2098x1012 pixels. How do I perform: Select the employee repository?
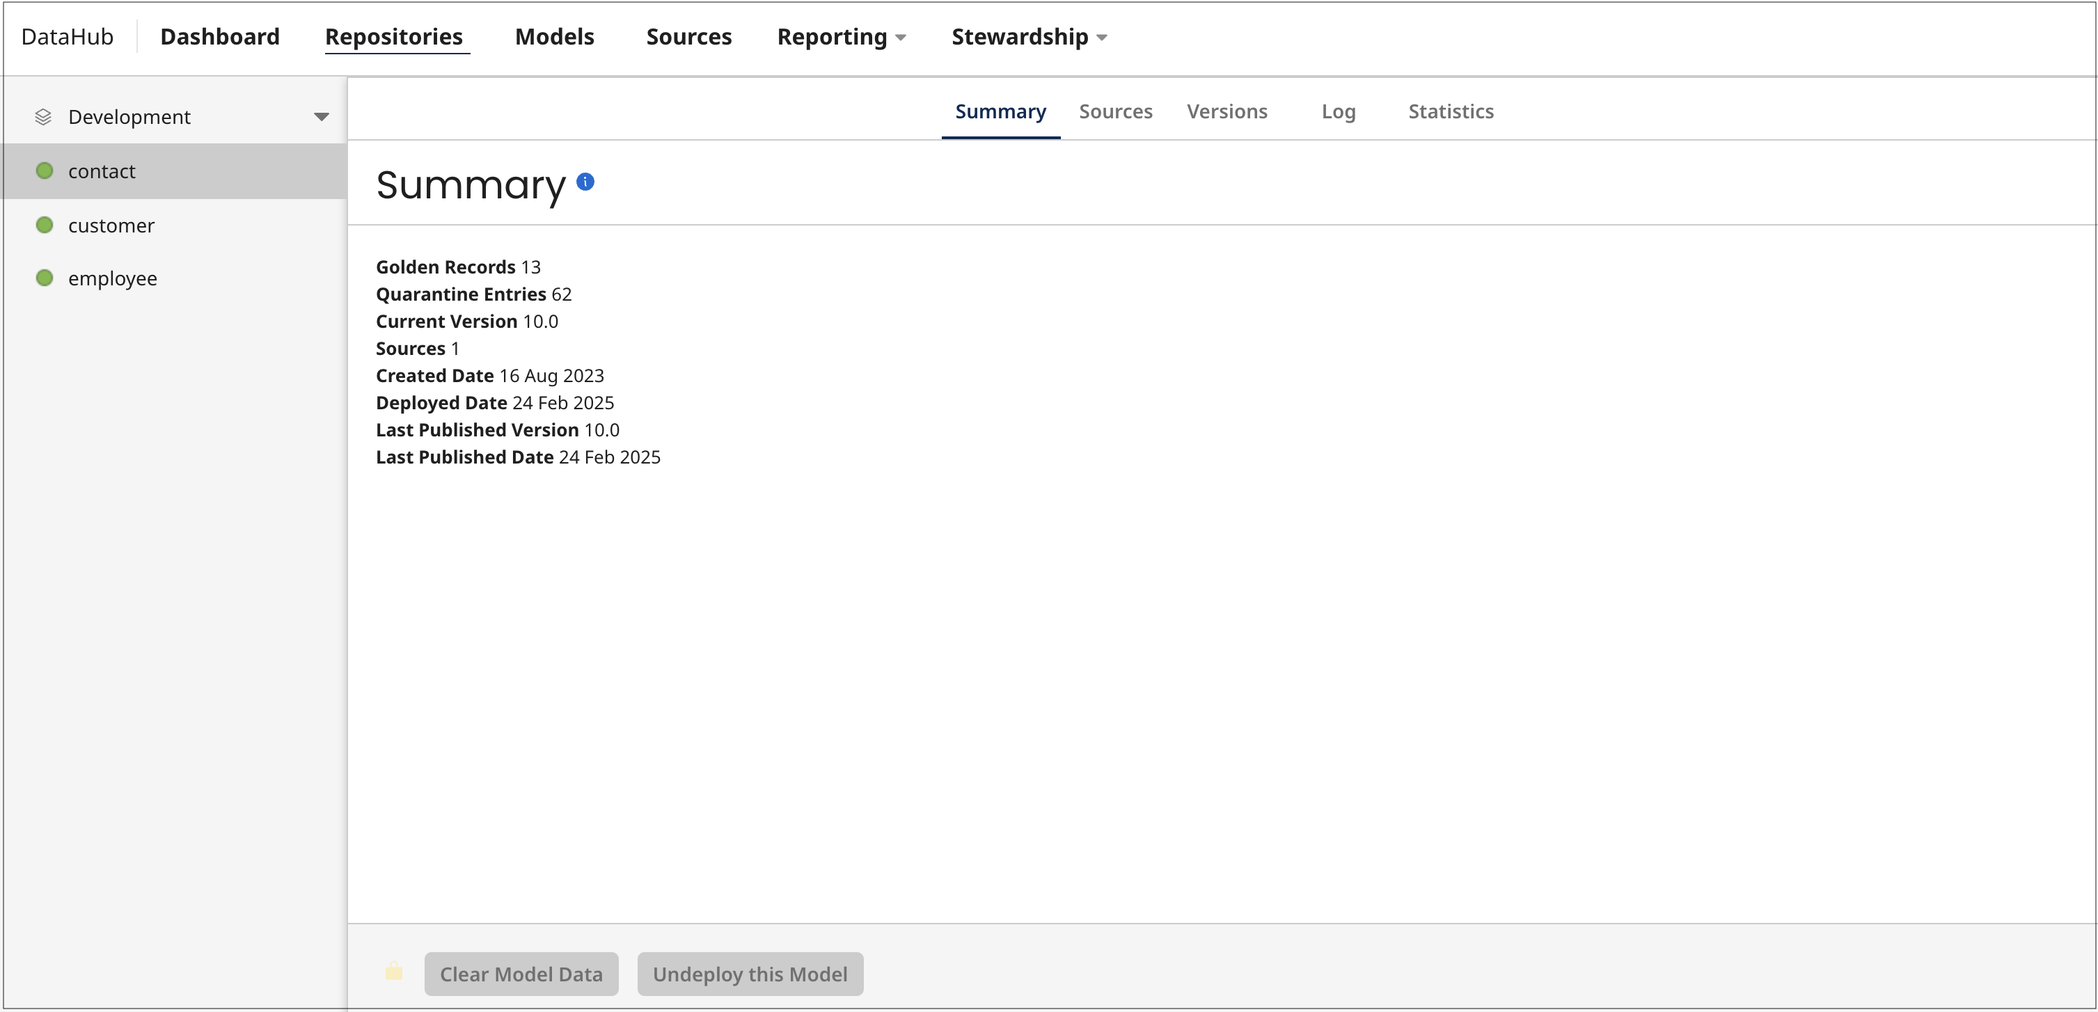pyautogui.click(x=112, y=278)
